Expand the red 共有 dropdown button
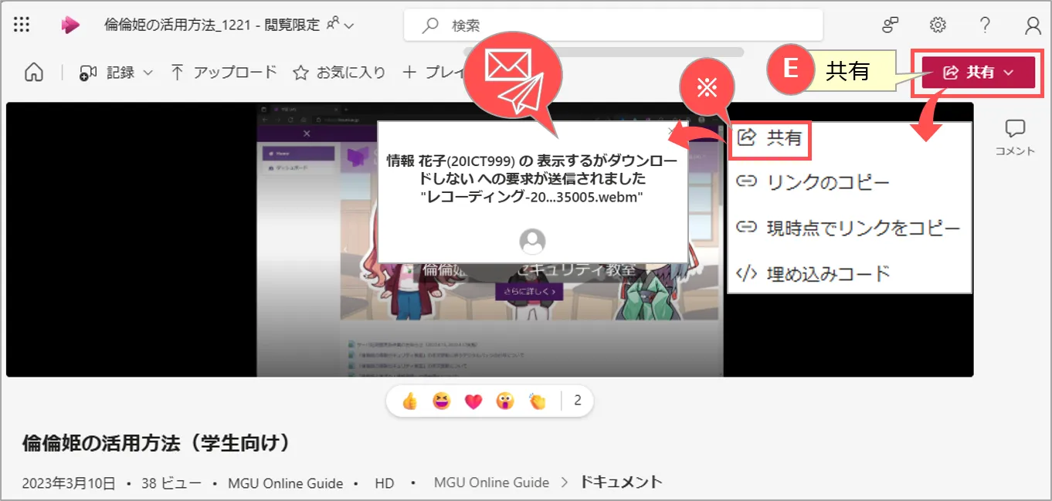This screenshot has width=1052, height=501. (x=978, y=73)
